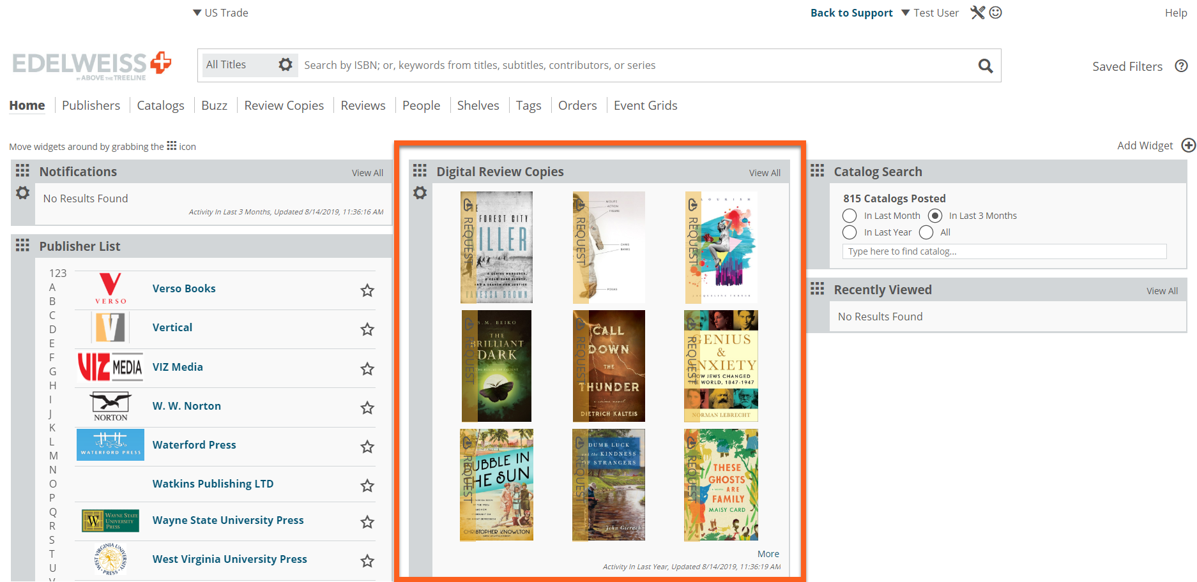Open the Saved Filters help question icon

point(1181,66)
